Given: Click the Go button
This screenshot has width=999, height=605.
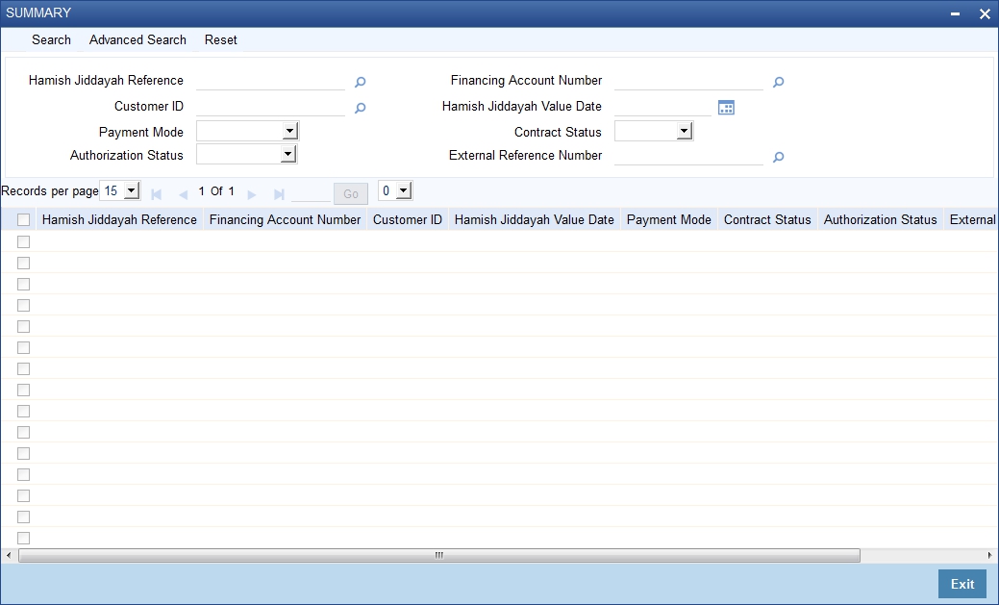Looking at the screenshot, I should pos(350,193).
